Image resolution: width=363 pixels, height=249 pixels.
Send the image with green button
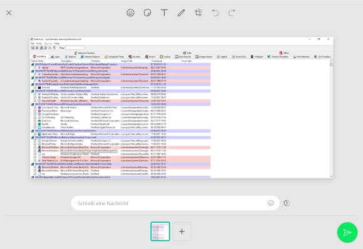pos(347,232)
